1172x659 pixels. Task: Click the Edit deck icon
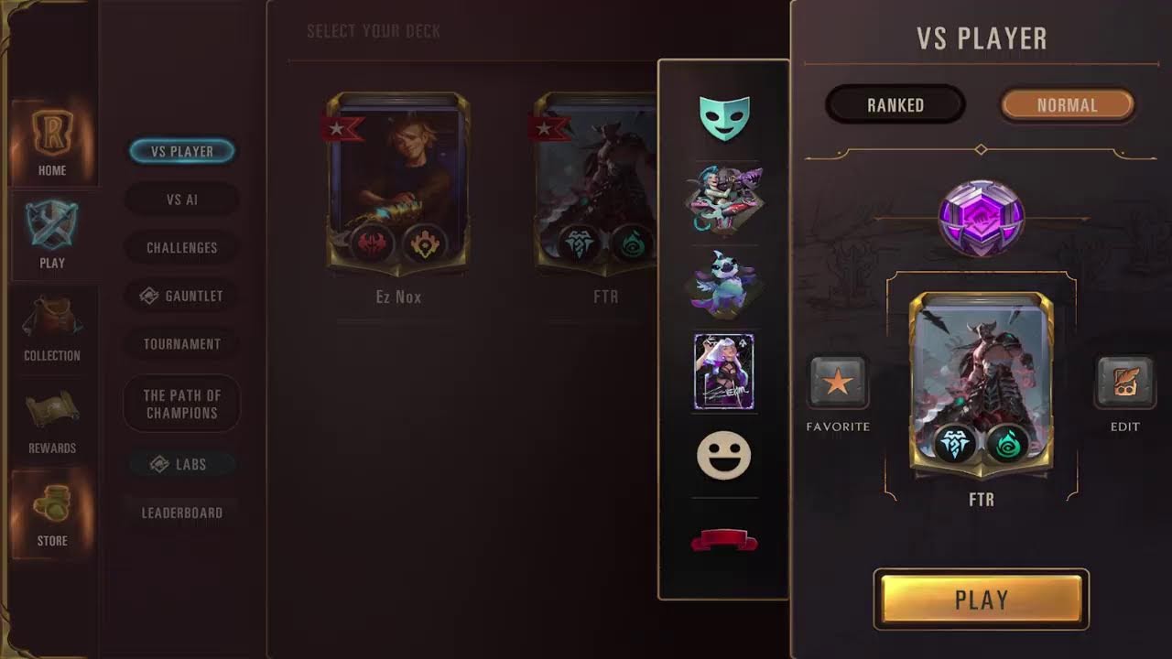point(1125,383)
